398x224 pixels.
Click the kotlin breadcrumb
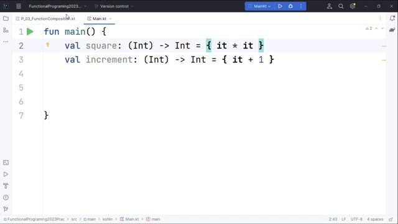[108, 219]
